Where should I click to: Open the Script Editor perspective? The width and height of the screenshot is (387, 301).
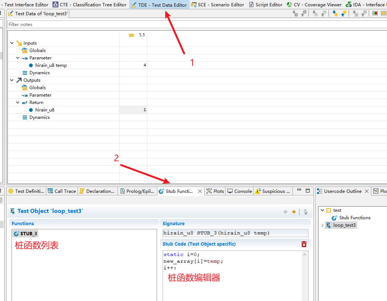[266, 5]
